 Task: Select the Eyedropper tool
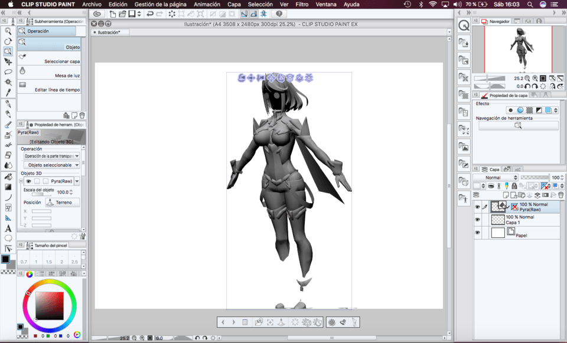pos(8,93)
